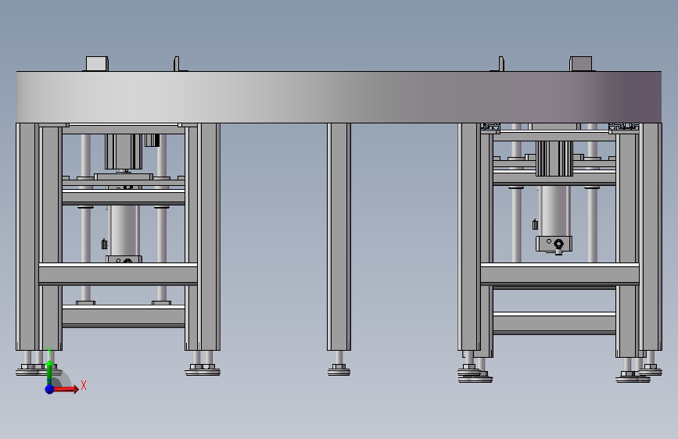Select the left box on top of the beam
678x439 pixels.
(97, 63)
